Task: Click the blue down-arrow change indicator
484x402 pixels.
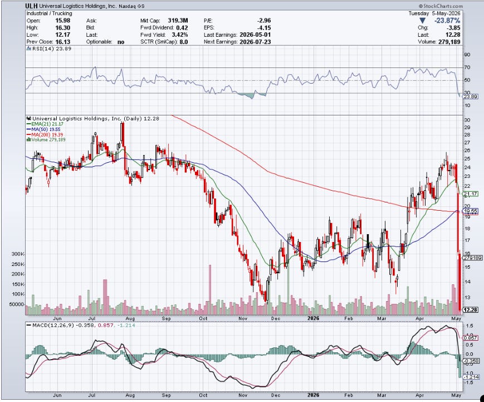Action: 423,21
